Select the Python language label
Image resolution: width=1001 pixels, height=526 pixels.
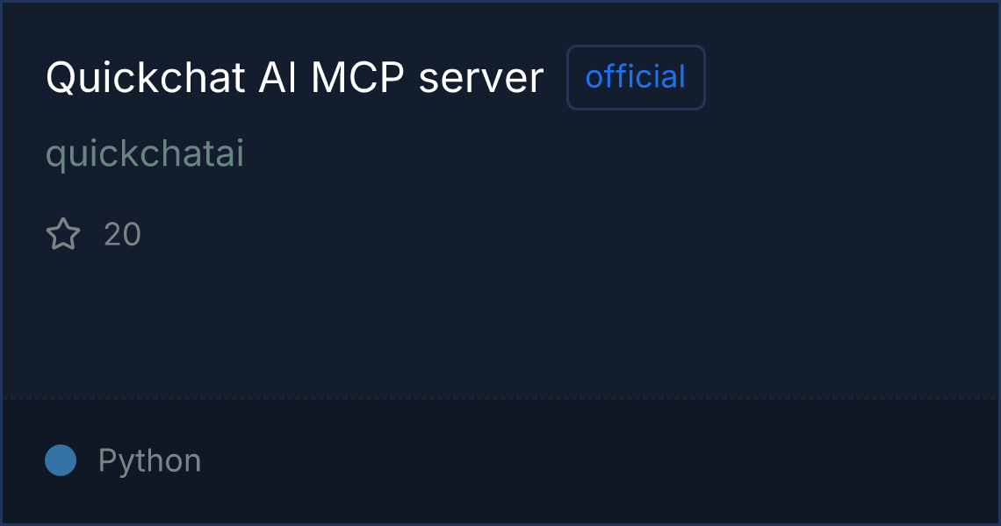pos(149,460)
